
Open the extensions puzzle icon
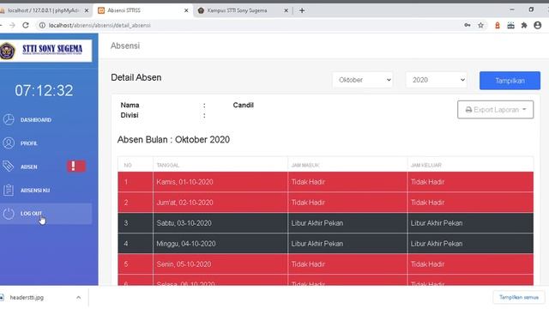click(524, 25)
